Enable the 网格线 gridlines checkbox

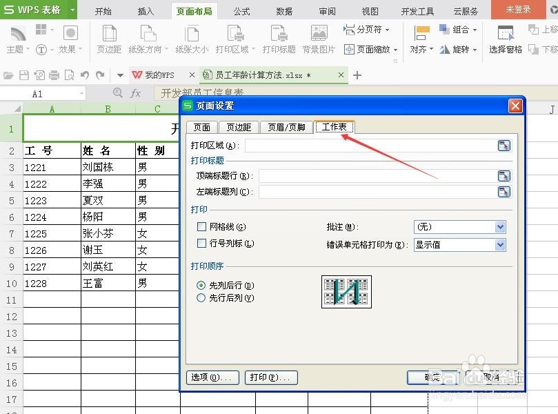pyautogui.click(x=201, y=226)
